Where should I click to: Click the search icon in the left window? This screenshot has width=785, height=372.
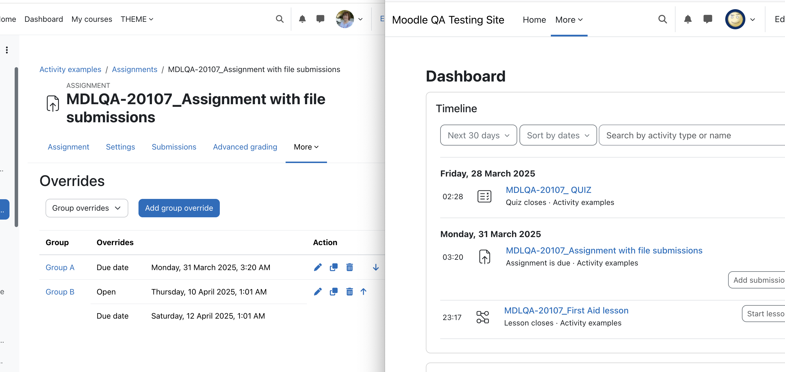click(x=280, y=19)
